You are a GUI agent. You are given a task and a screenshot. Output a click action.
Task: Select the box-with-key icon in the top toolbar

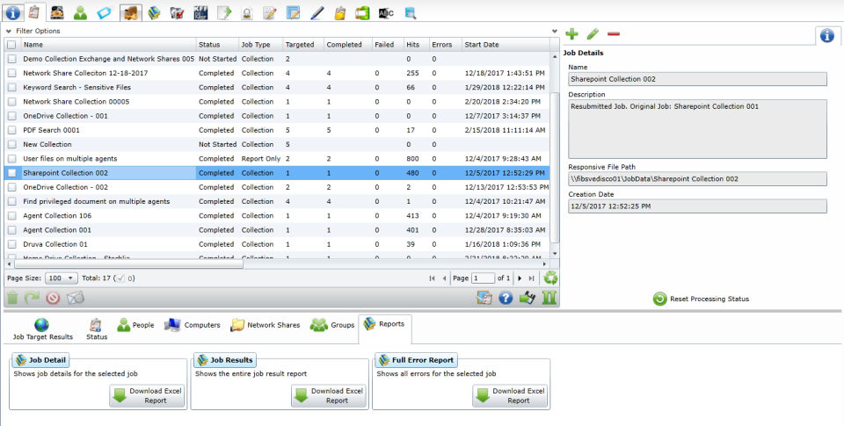click(131, 12)
